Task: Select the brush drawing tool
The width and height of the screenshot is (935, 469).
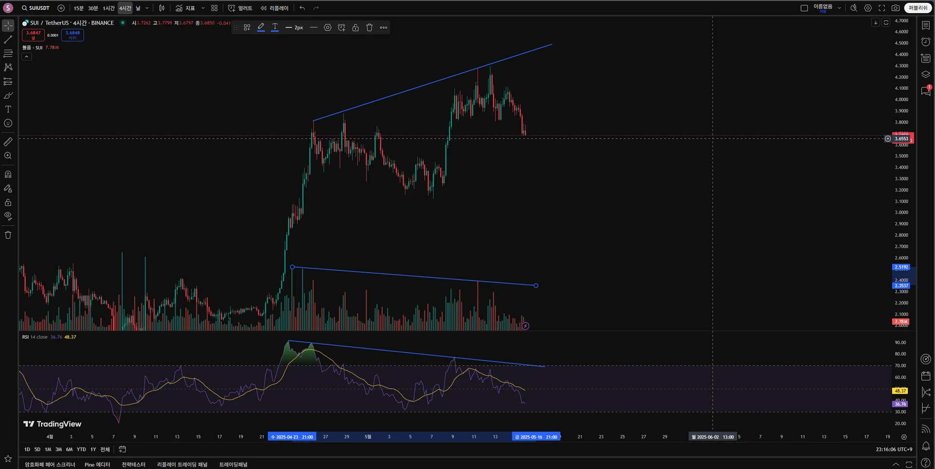Action: [x=8, y=95]
